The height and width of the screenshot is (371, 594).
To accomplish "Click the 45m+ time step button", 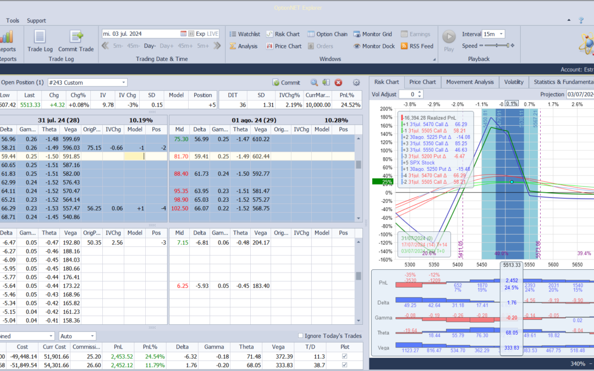I will 185,46.
